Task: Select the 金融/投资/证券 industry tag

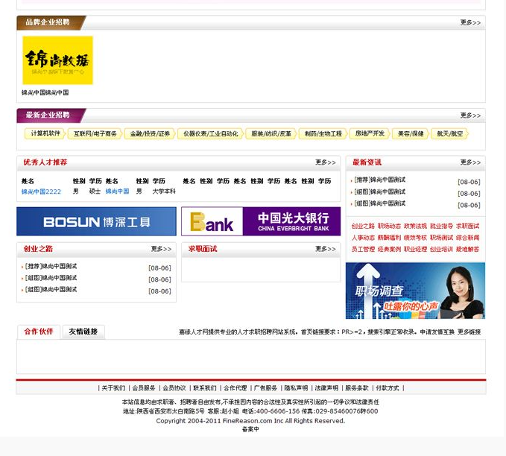Action: click(150, 133)
